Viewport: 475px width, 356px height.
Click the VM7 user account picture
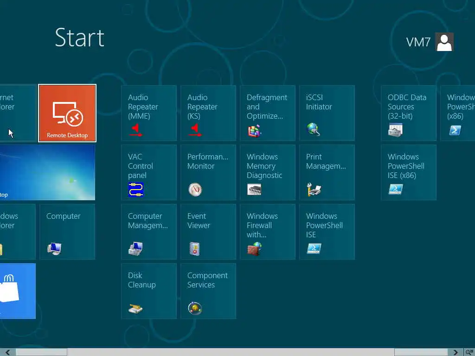coord(444,42)
